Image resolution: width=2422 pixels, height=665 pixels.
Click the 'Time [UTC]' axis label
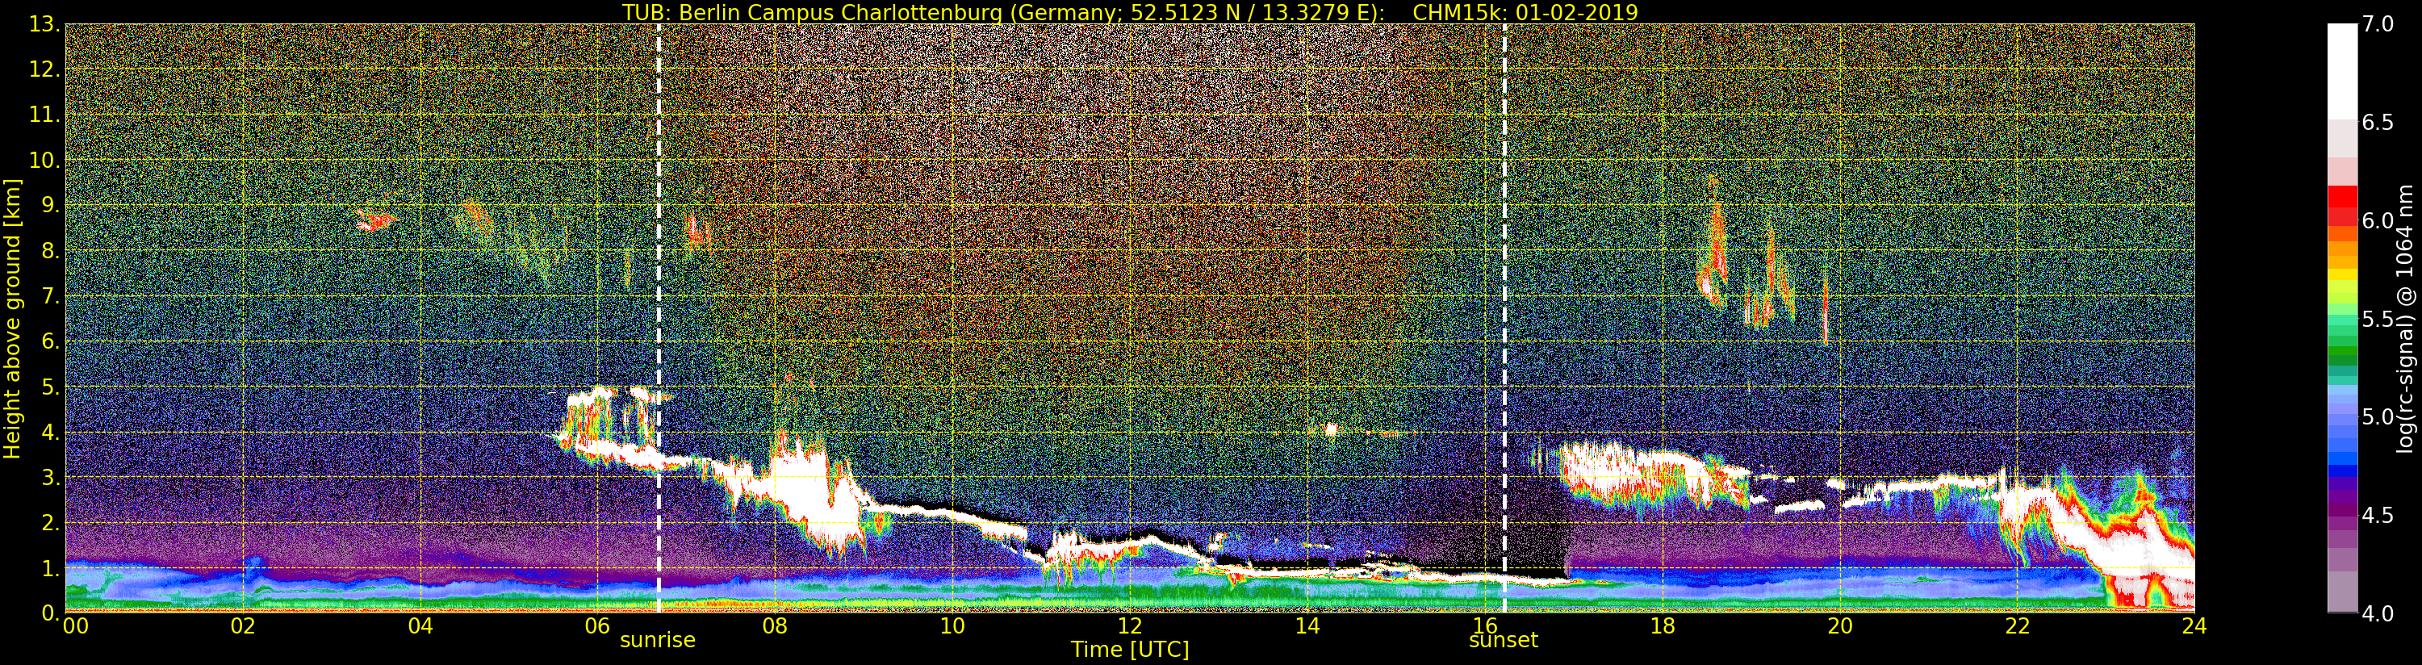[1130, 649]
